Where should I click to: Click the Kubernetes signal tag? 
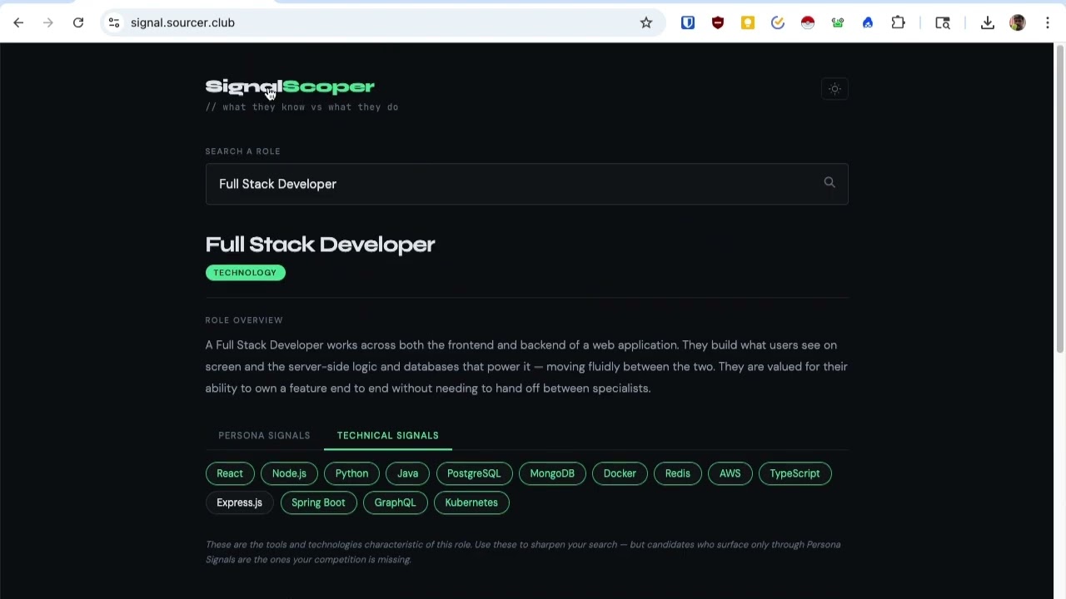pyautogui.click(x=471, y=502)
